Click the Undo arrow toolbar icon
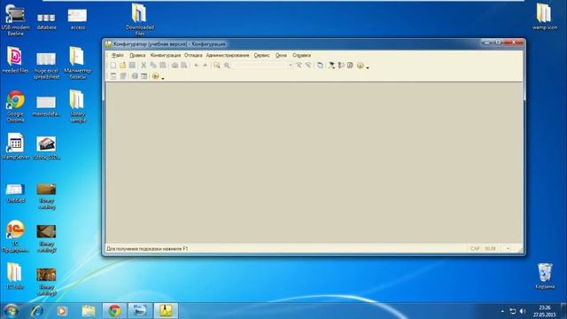This screenshot has width=567, height=319. pyautogui.click(x=197, y=66)
